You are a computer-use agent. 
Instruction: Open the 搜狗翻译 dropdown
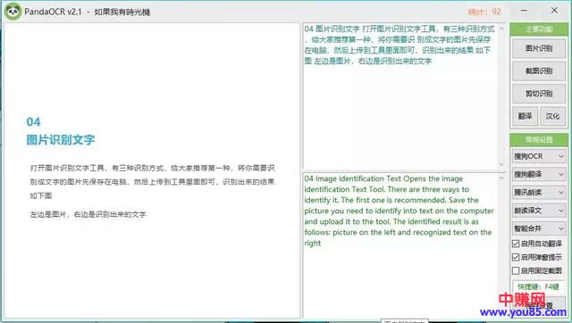click(539, 174)
